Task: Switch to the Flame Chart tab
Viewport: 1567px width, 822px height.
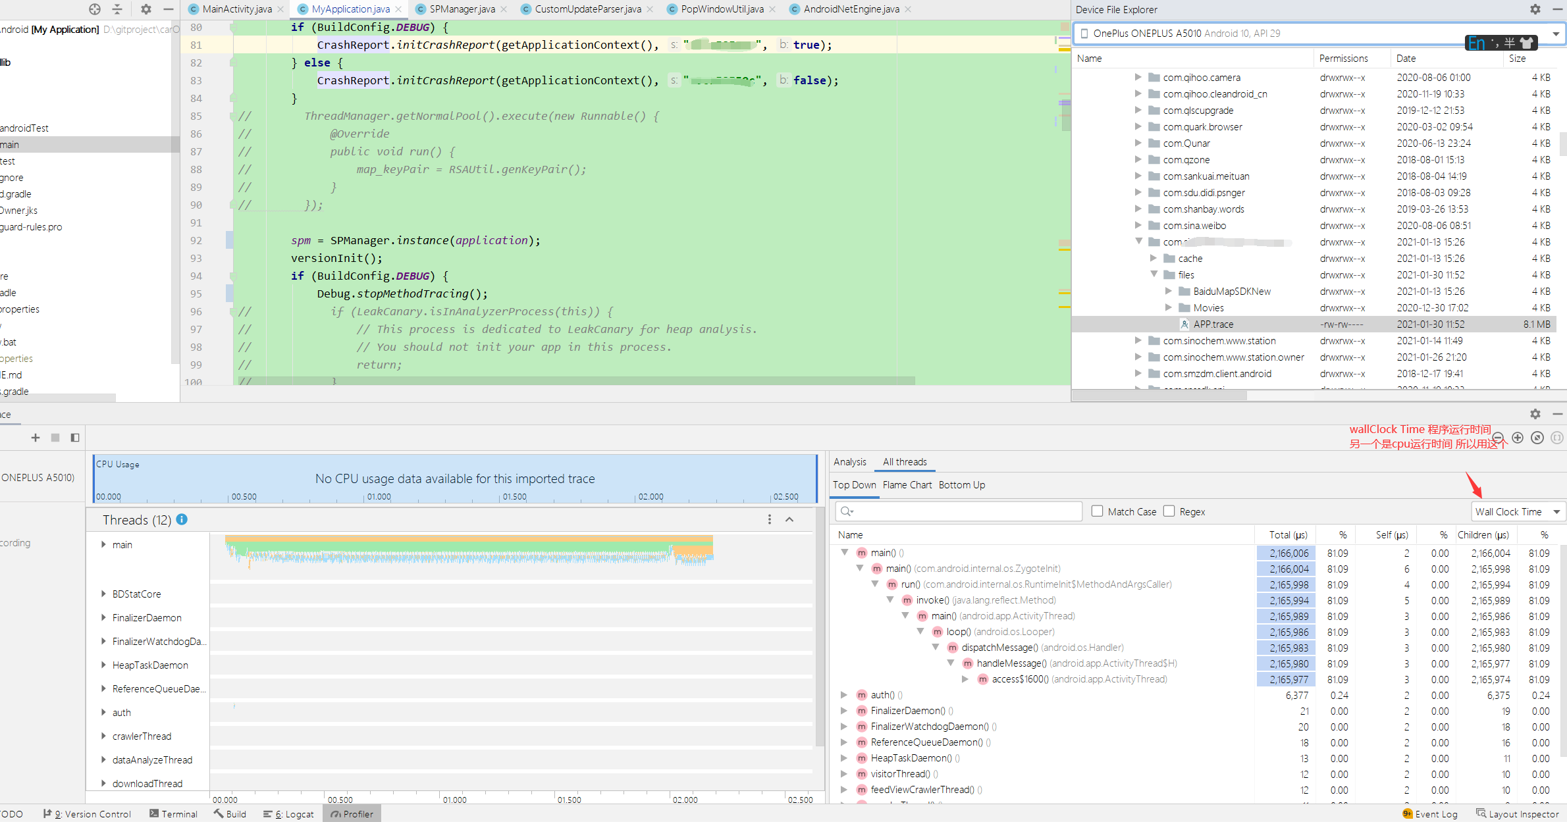Action: click(x=907, y=485)
